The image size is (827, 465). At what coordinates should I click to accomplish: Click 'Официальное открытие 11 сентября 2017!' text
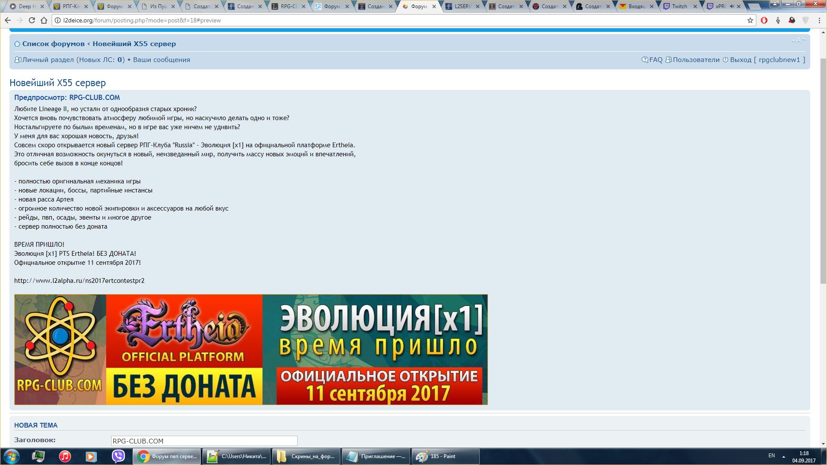[x=78, y=263]
